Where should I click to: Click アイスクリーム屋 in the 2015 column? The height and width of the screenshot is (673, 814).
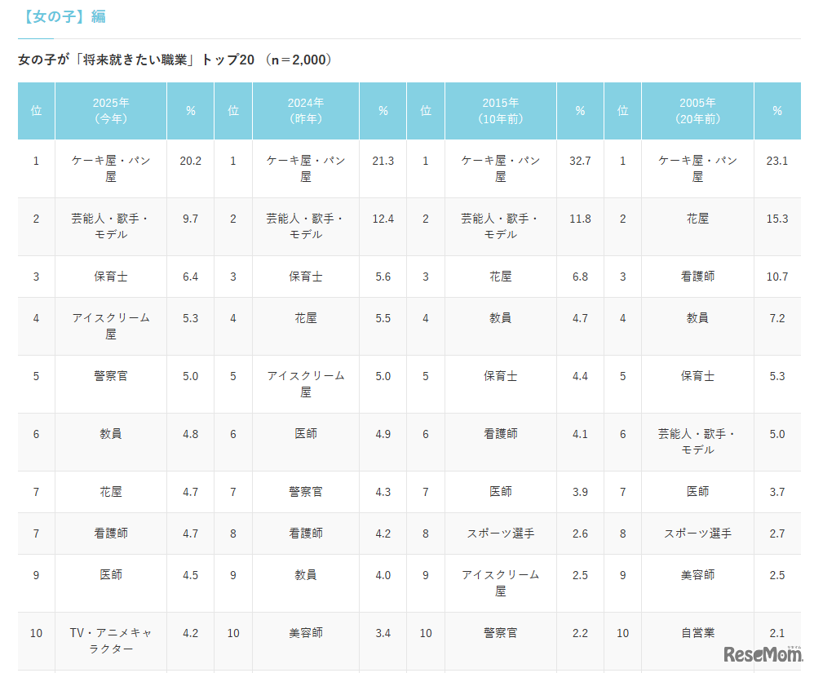501,583
